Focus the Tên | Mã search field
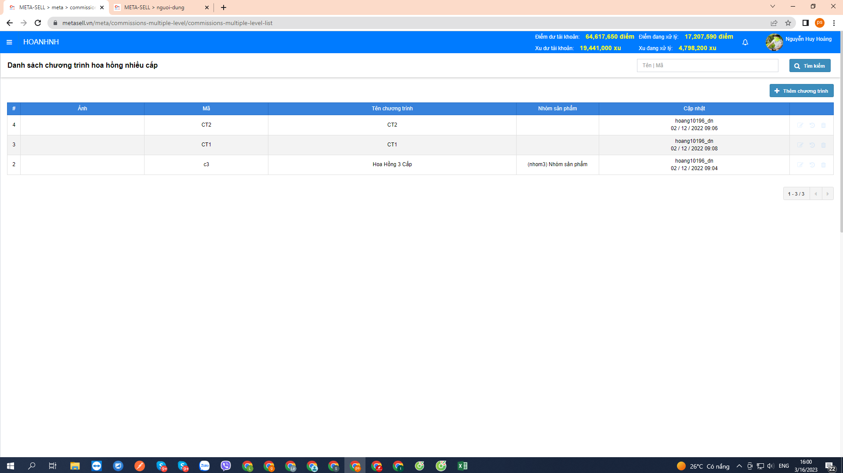 click(x=707, y=65)
